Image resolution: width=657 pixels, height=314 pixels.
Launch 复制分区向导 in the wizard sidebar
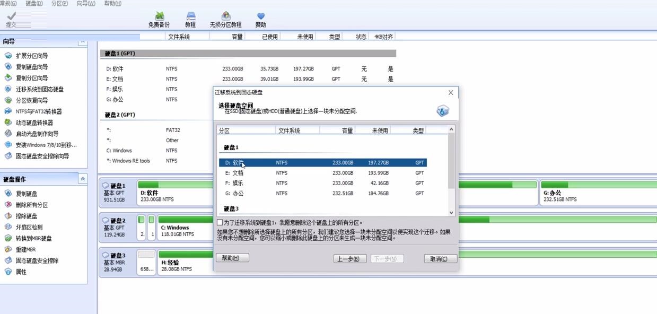pos(32,78)
